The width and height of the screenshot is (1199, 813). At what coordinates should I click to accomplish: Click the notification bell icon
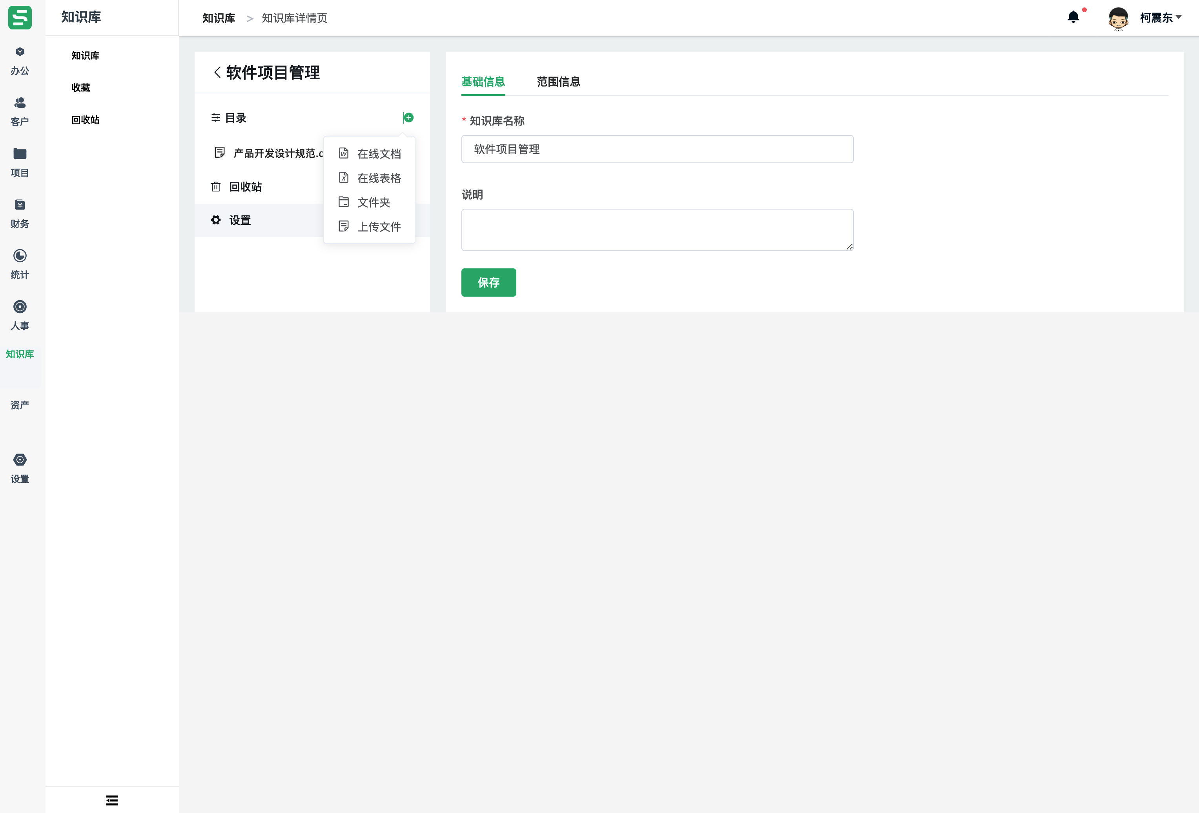tap(1073, 17)
